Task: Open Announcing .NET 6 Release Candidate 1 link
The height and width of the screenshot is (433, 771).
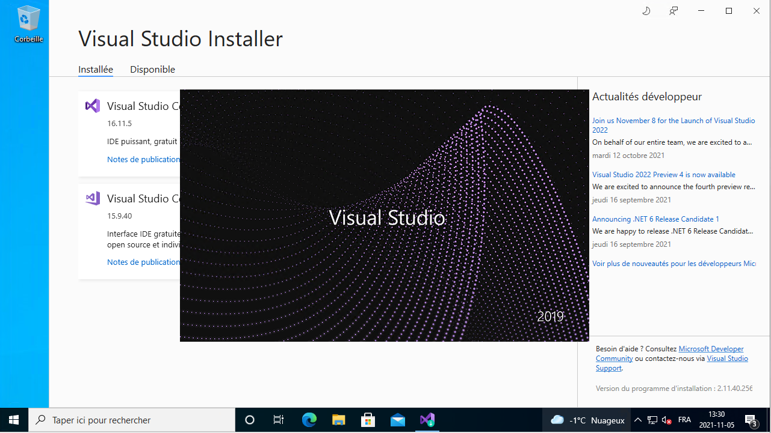Action: (x=655, y=219)
